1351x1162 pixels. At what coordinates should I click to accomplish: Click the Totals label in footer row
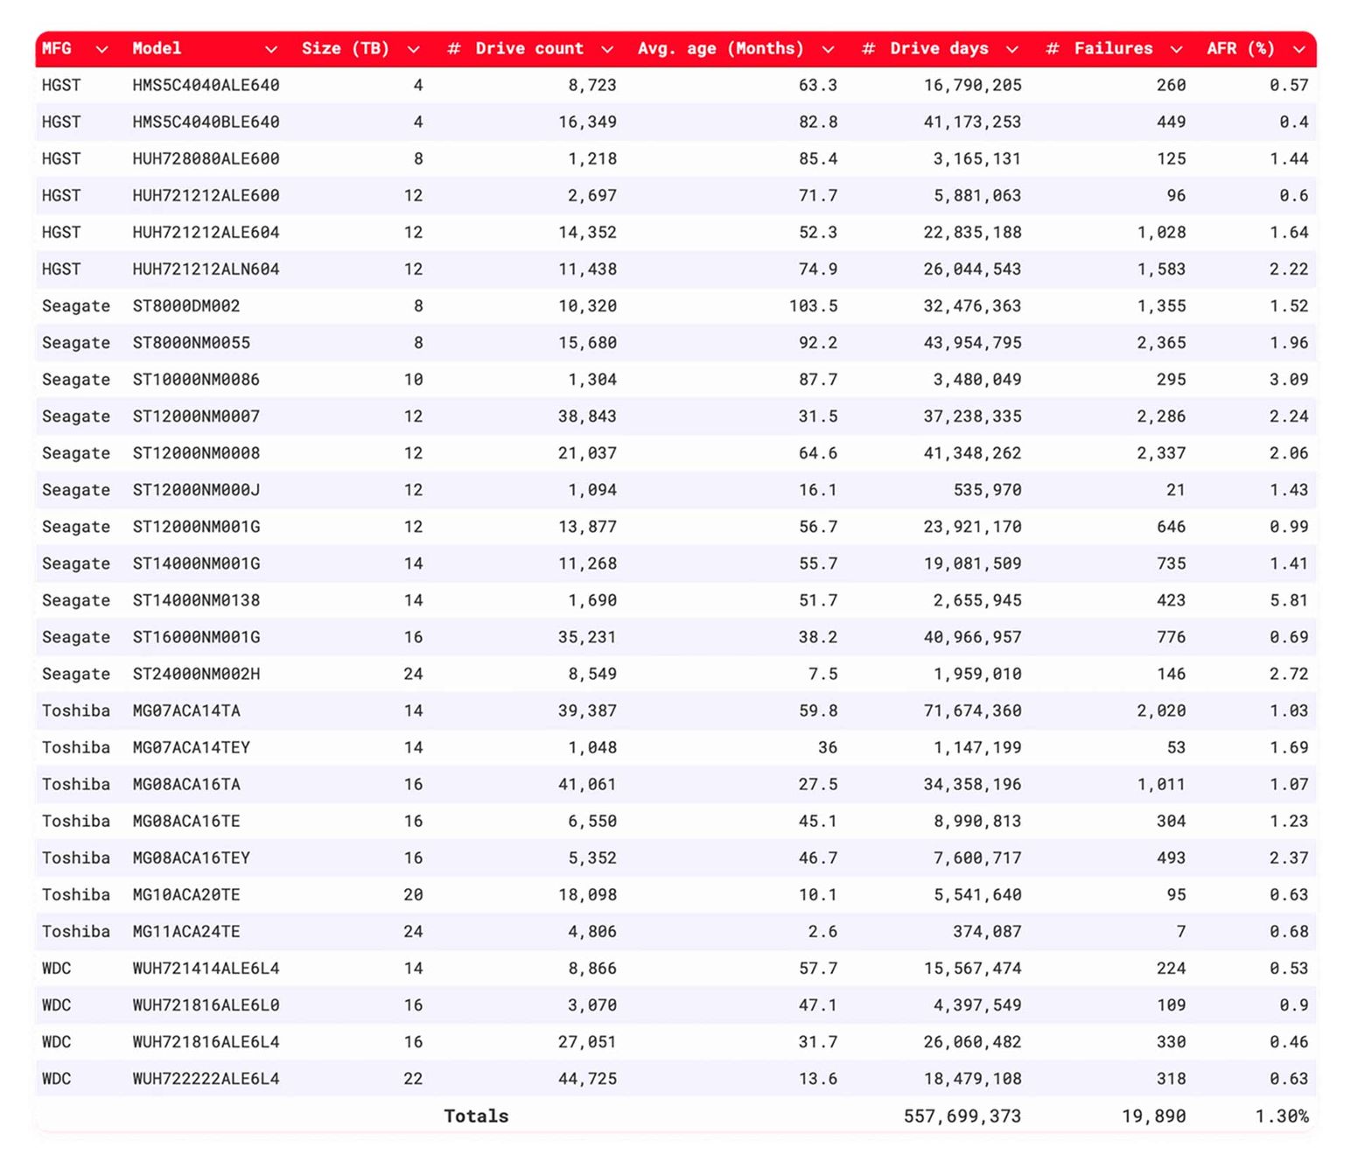point(476,1116)
